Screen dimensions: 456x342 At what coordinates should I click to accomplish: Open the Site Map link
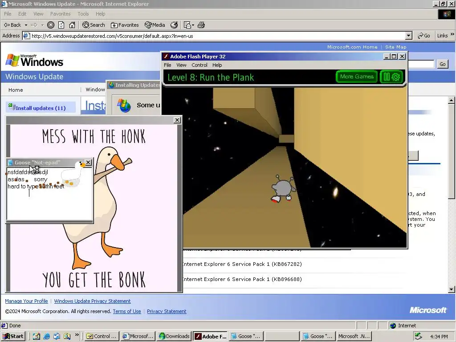pyautogui.click(x=395, y=47)
